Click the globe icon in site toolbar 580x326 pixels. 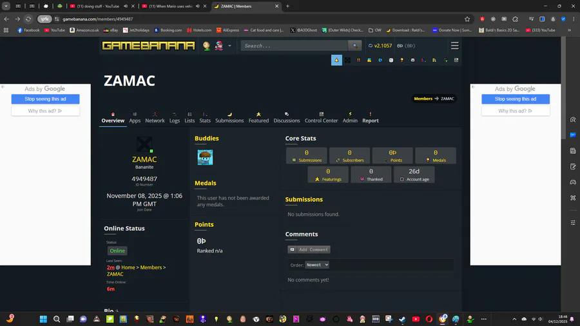pos(380,61)
